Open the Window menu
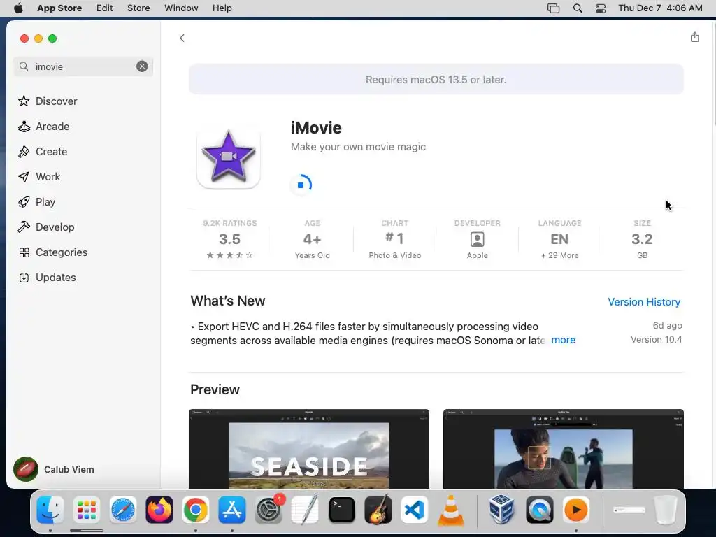Screen dimensions: 716x537 (181, 8)
